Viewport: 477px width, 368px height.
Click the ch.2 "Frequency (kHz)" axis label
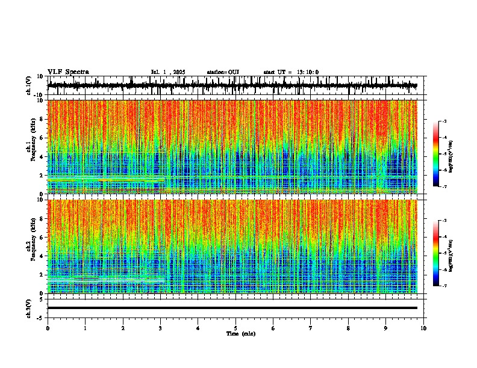[x=33, y=239]
